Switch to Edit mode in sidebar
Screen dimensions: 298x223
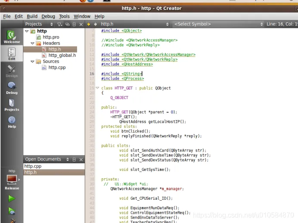(x=12, y=54)
